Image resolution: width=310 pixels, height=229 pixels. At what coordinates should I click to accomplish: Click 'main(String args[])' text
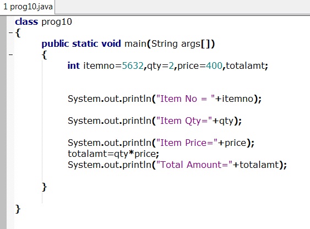(170, 44)
